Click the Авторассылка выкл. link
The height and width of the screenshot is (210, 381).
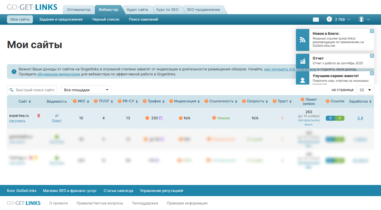click(309, 122)
